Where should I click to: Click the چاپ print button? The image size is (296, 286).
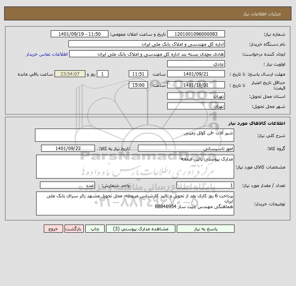[x=95, y=229]
